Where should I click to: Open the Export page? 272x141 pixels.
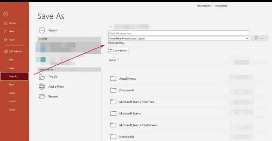click(x=13, y=101)
